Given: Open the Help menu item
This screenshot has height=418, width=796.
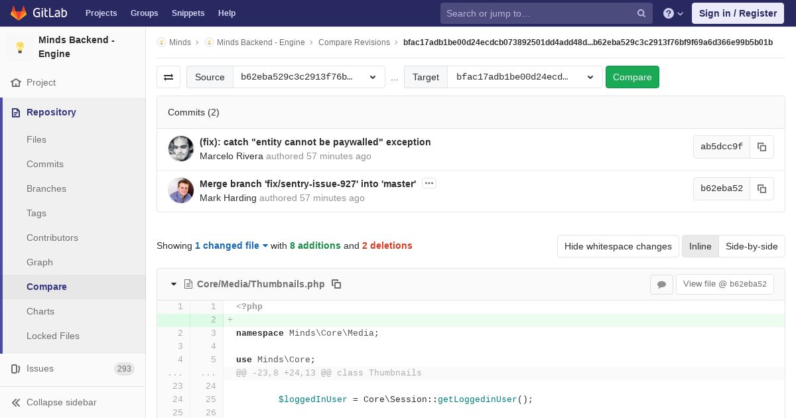Looking at the screenshot, I should [227, 13].
